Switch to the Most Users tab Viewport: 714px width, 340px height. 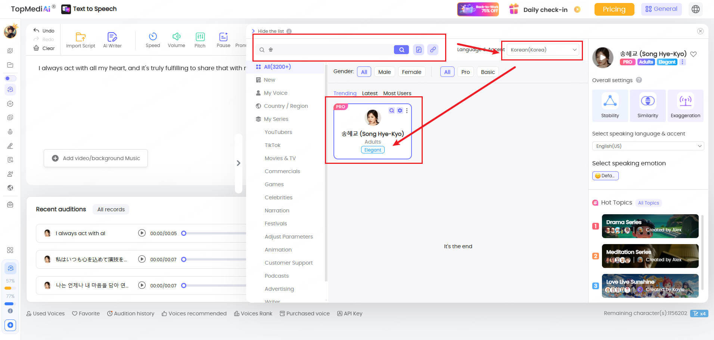point(397,93)
